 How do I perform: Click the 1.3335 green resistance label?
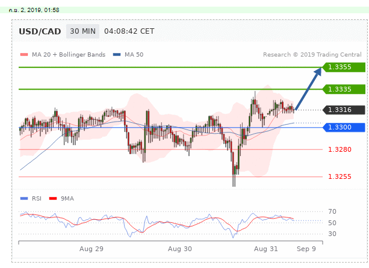(344, 89)
